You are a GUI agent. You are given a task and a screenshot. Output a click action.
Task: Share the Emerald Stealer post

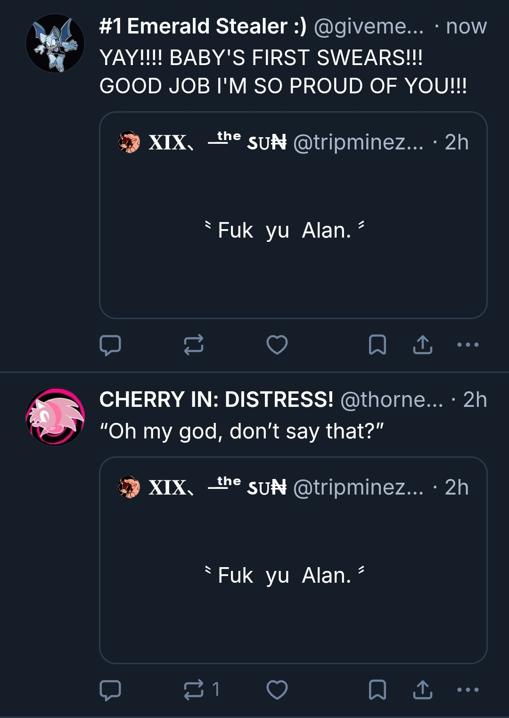click(x=422, y=345)
